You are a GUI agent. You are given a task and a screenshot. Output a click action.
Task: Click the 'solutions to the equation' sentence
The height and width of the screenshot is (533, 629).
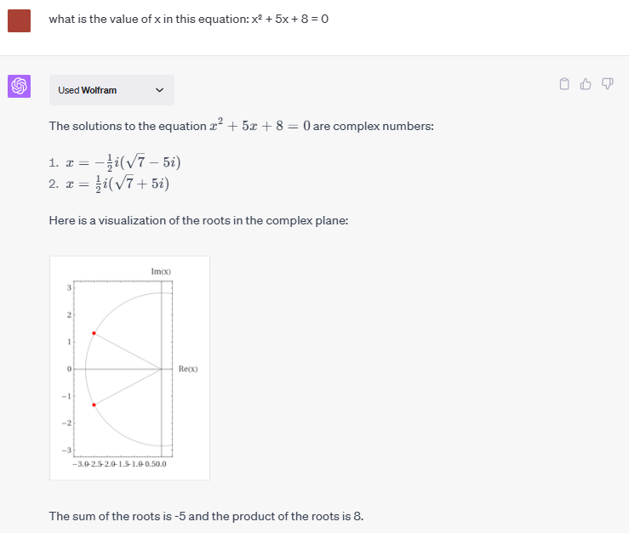point(241,127)
